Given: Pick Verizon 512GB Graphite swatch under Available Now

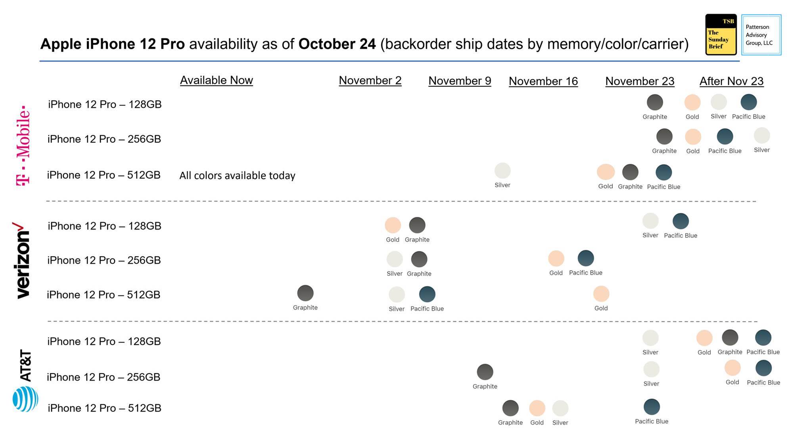Looking at the screenshot, I should pos(305,293).
